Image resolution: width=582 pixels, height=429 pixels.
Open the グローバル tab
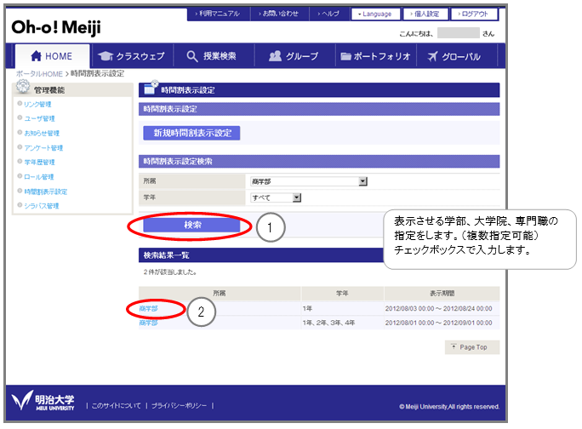click(457, 56)
